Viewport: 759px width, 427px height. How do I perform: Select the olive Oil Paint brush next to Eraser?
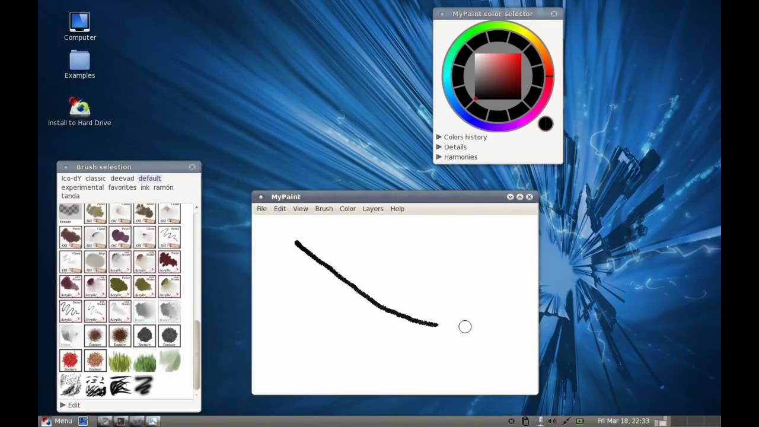point(95,213)
